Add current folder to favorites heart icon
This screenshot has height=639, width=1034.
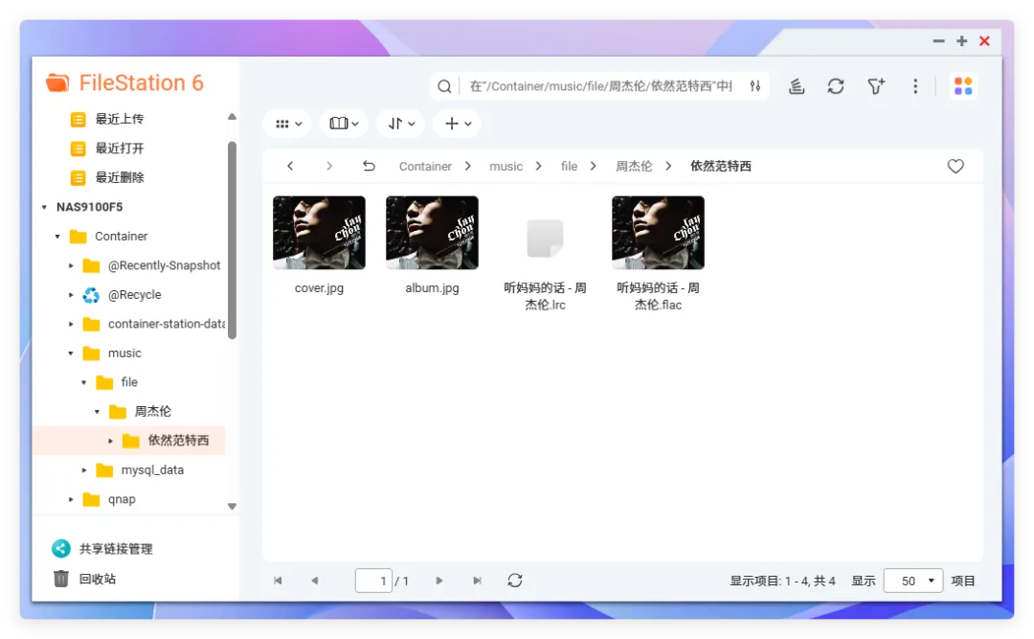pyautogui.click(x=955, y=167)
